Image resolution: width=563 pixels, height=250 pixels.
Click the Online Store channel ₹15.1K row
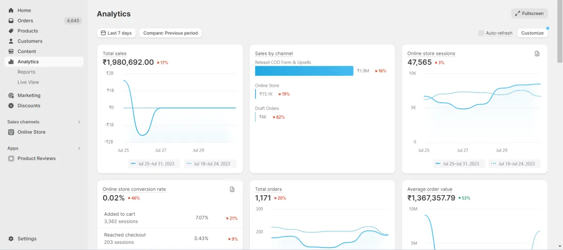[273, 94]
